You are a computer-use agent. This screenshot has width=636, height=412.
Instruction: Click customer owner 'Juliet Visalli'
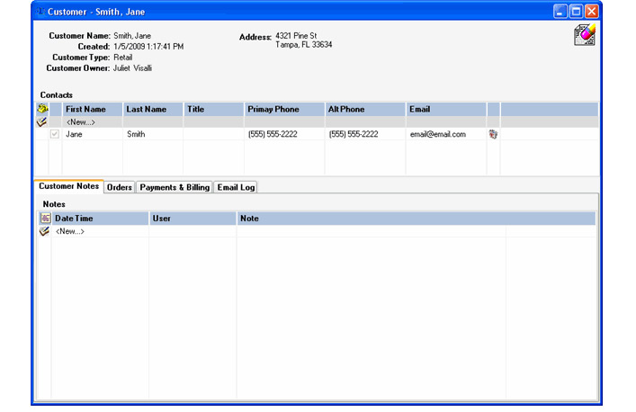tap(132, 68)
